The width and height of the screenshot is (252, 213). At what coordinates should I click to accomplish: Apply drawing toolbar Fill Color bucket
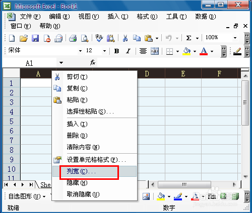[161, 196]
